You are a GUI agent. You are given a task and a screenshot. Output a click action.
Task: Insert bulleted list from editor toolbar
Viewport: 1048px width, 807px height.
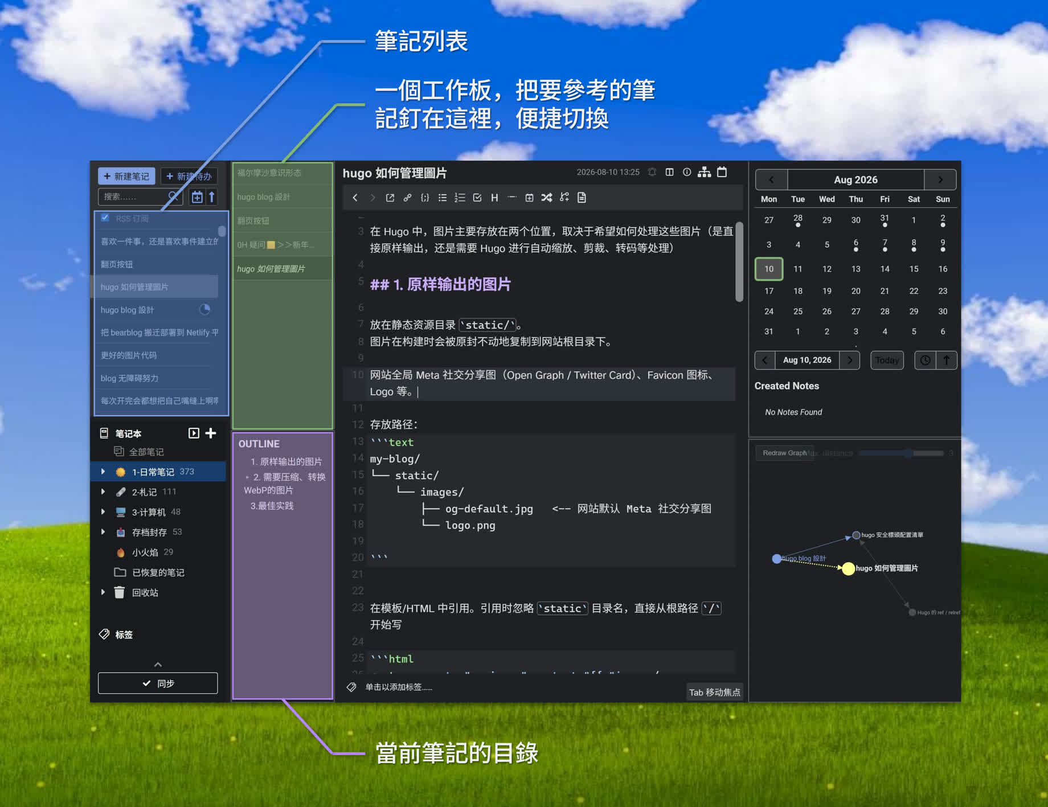[443, 198]
